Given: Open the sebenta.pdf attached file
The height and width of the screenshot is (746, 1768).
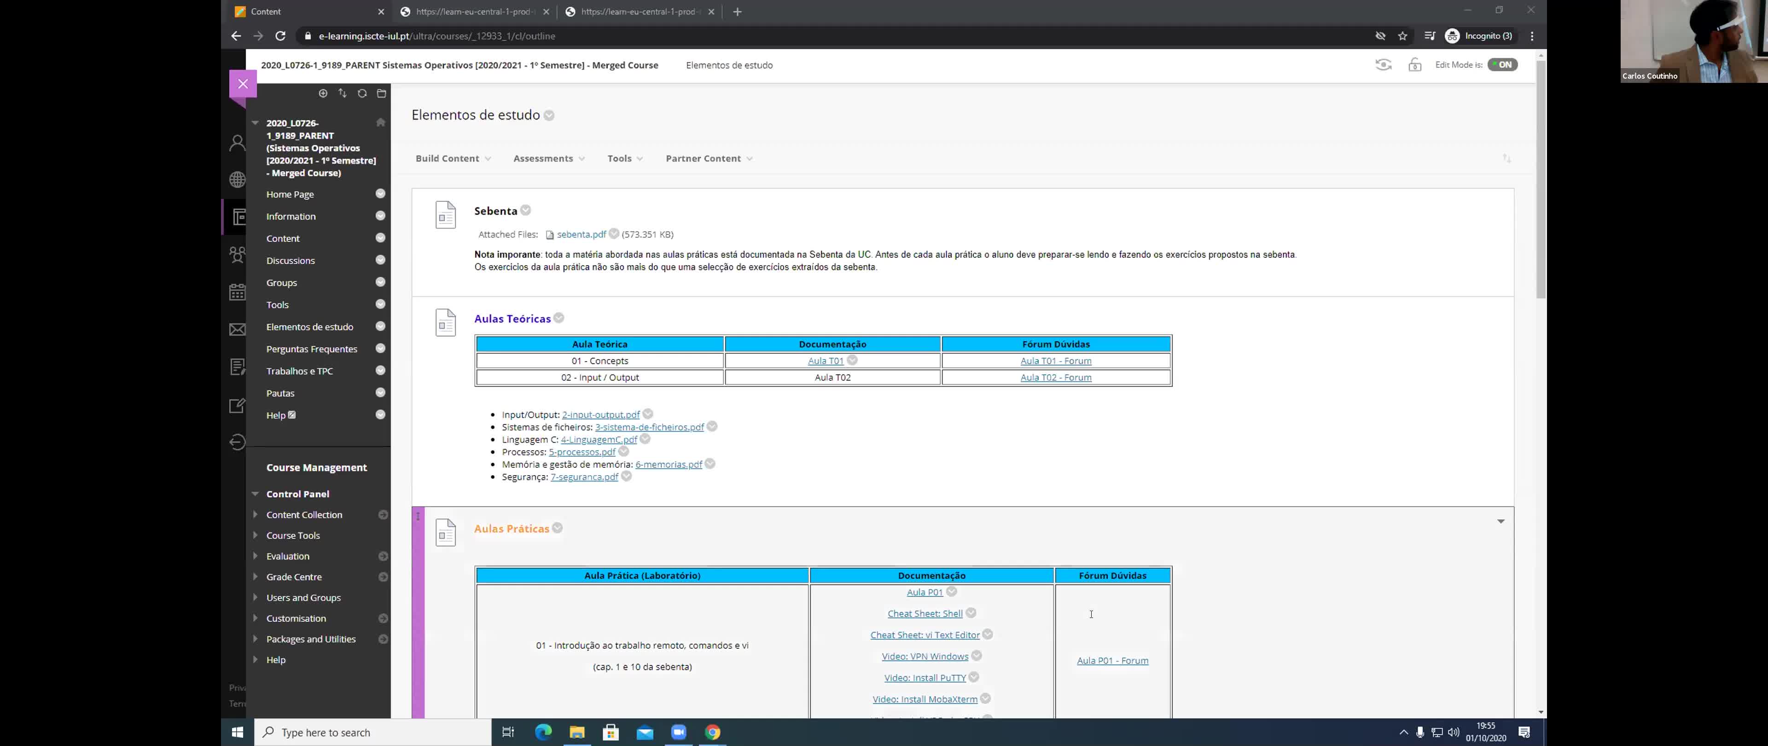Looking at the screenshot, I should [x=580, y=234].
